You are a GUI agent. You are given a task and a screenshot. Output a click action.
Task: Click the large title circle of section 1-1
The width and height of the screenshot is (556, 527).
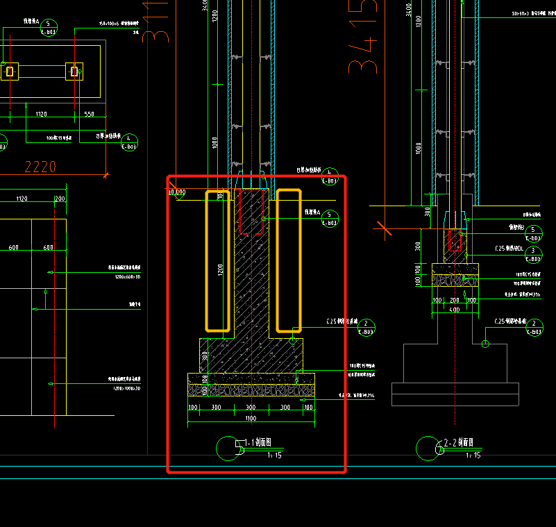pyautogui.click(x=228, y=449)
